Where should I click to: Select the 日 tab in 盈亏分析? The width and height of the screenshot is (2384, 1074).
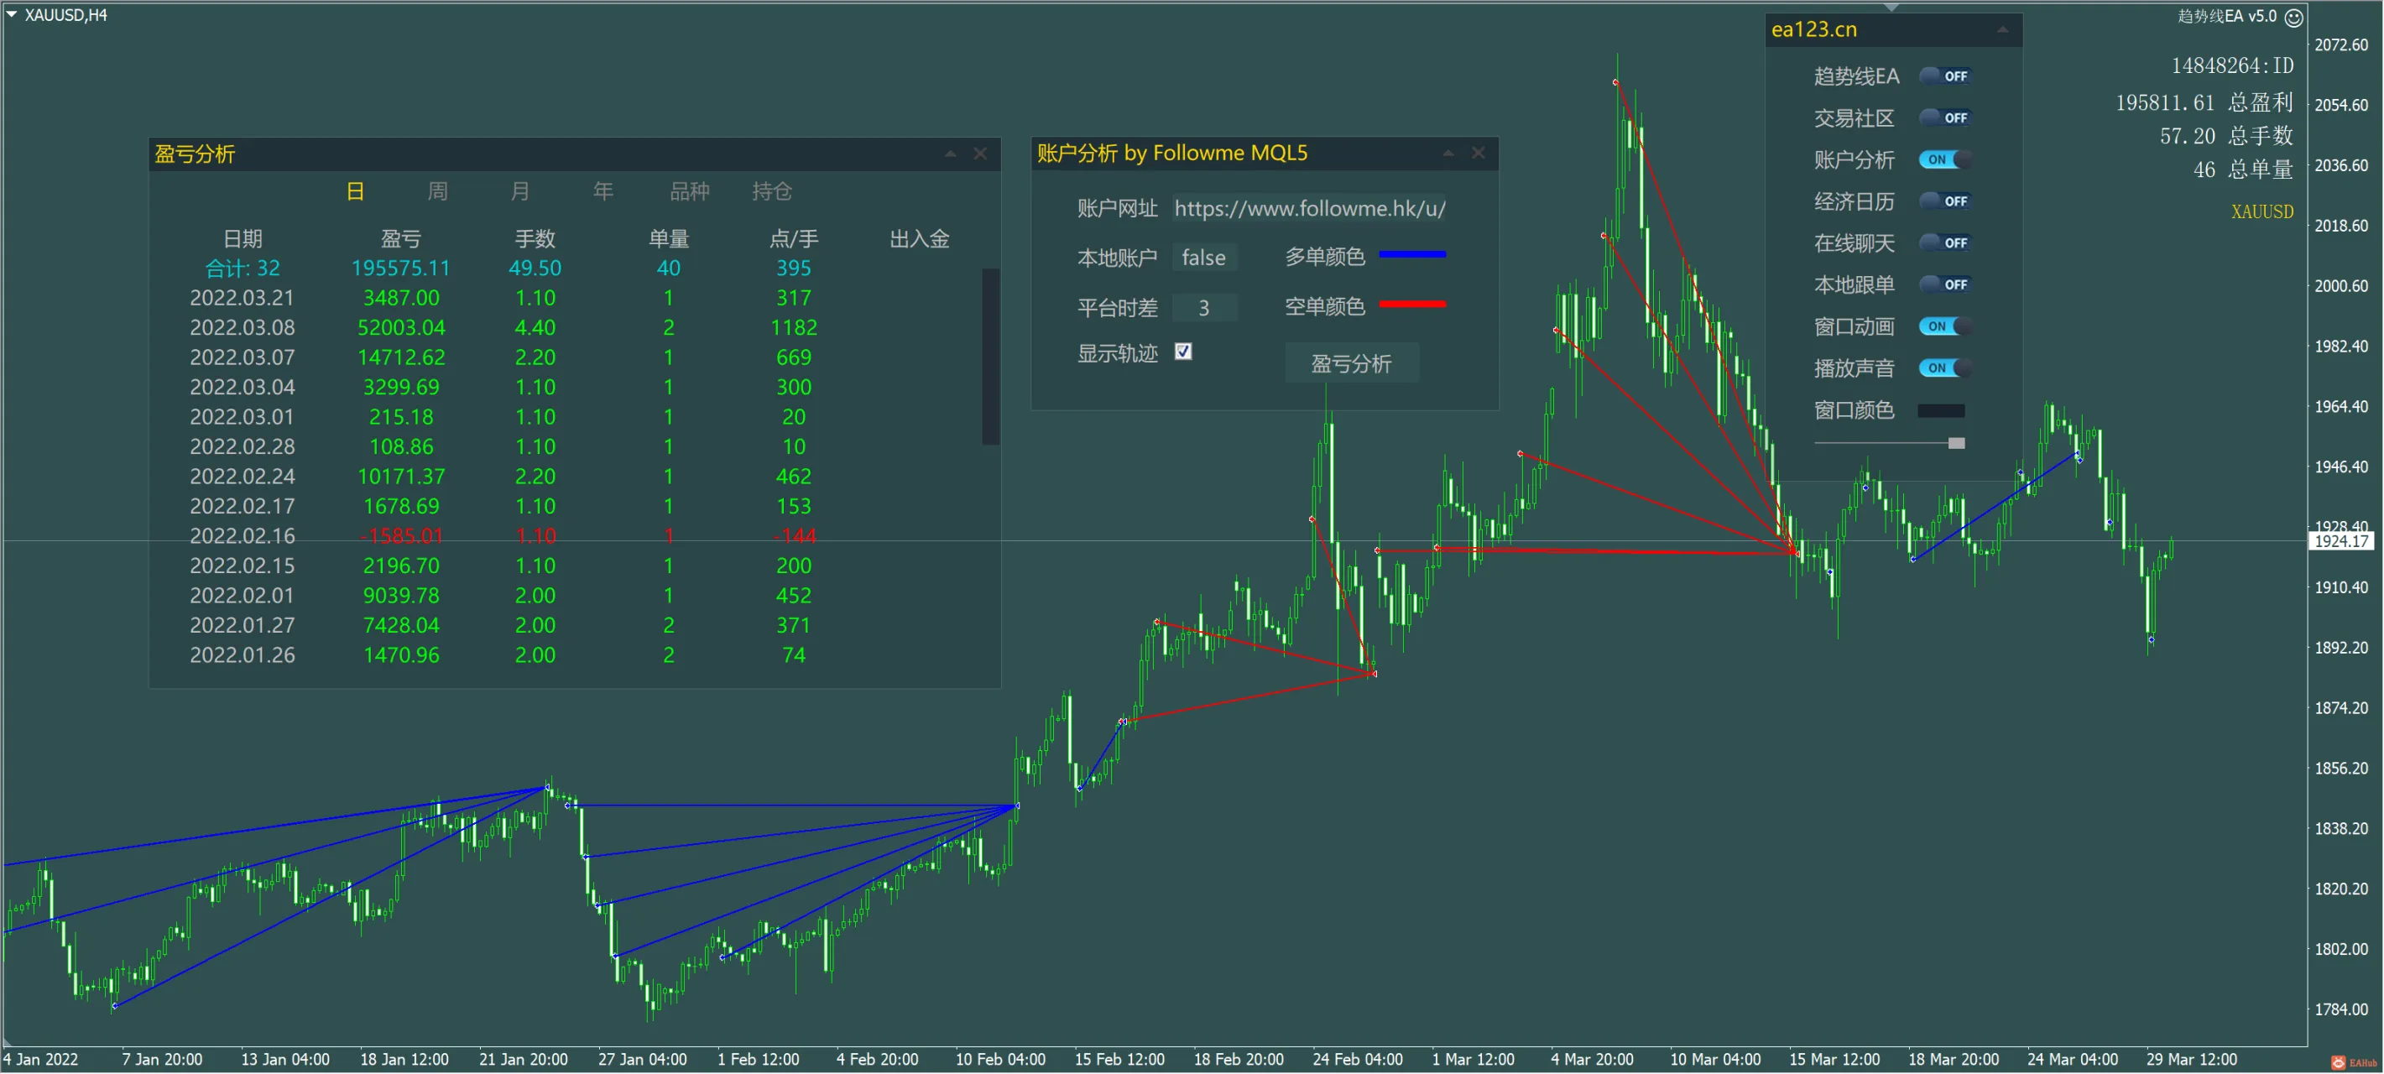point(356,191)
